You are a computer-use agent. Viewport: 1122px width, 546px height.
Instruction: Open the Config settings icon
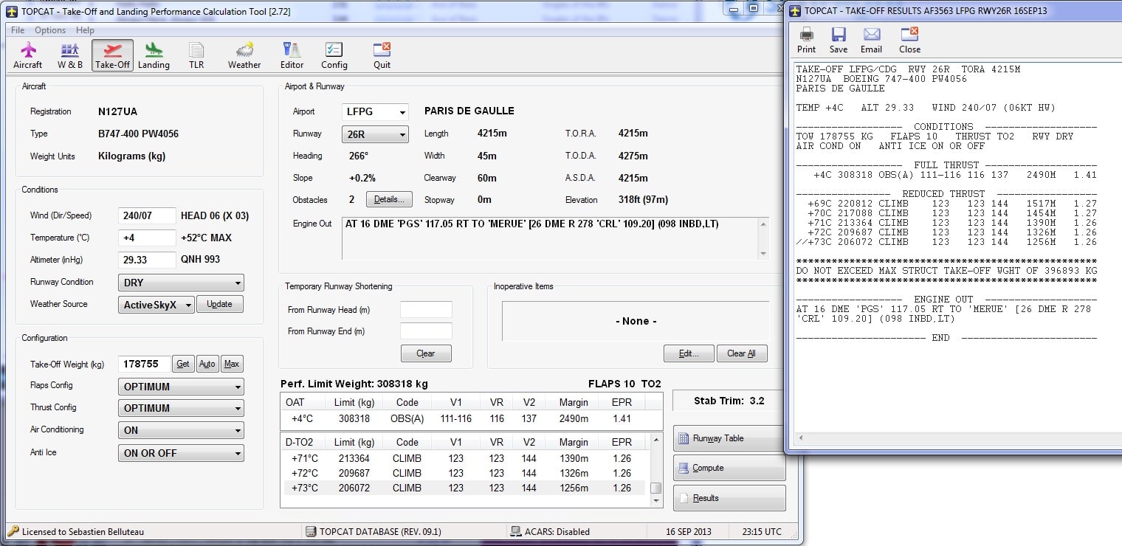coord(334,55)
